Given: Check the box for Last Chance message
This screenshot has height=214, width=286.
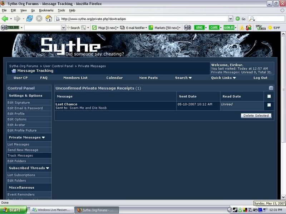Looking at the screenshot, I should [269, 105].
